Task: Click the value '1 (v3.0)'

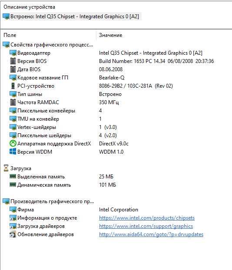Action: (x=108, y=127)
